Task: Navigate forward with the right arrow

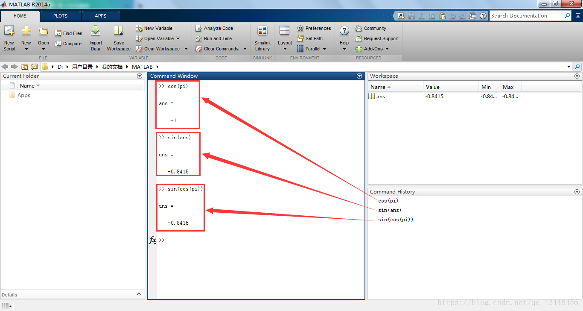Action: tap(14, 67)
